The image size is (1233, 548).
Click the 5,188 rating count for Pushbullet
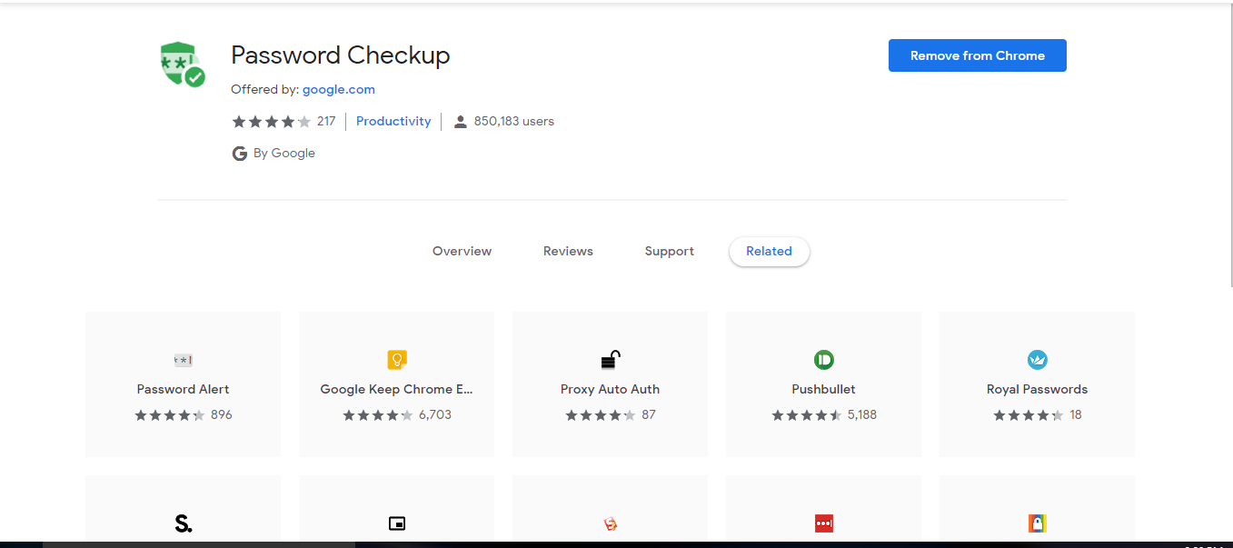tap(862, 415)
